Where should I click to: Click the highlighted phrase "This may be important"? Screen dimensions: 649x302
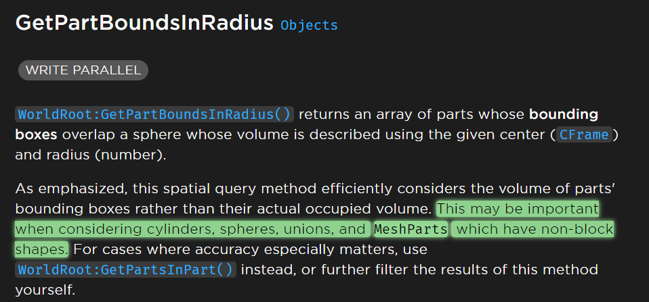click(518, 208)
